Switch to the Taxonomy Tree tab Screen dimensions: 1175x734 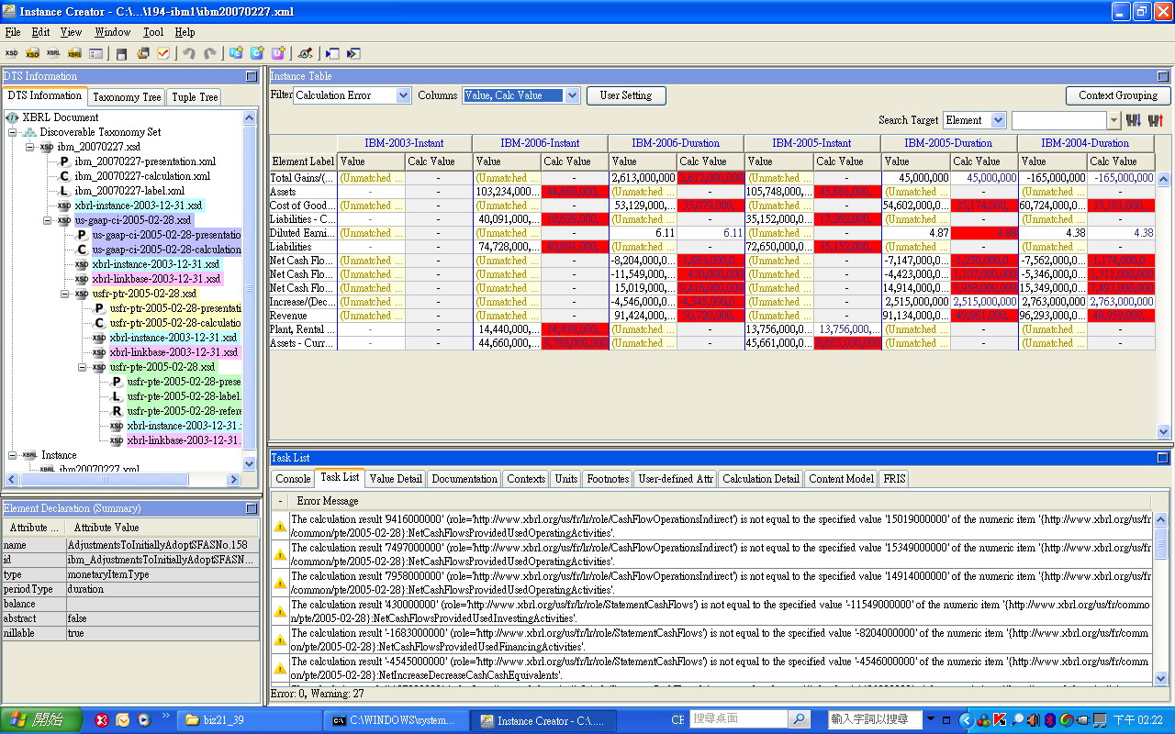(127, 96)
